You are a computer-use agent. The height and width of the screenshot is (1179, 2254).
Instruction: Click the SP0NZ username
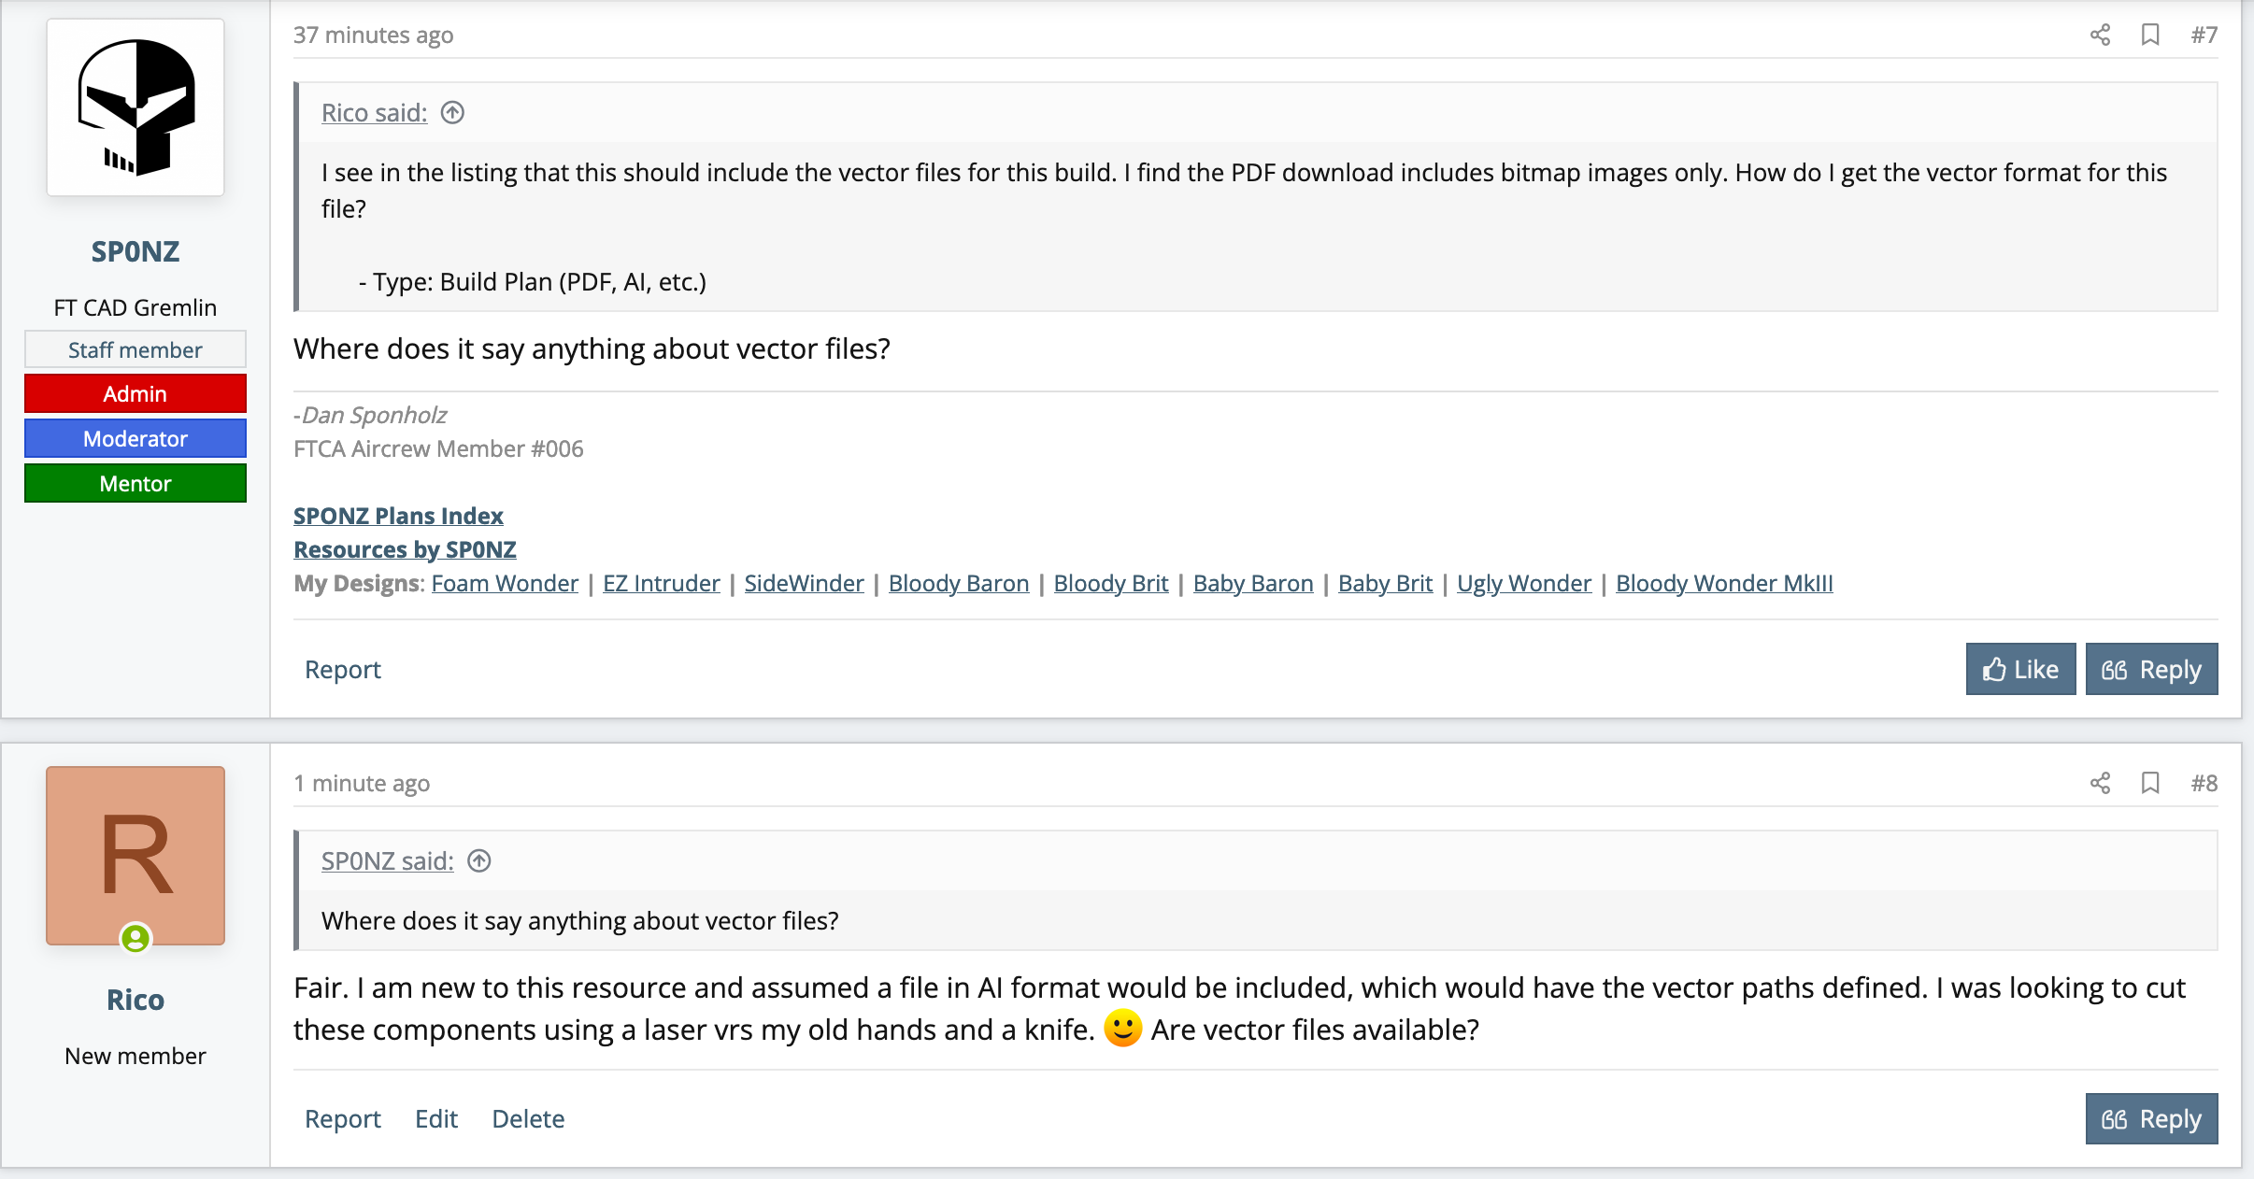pos(136,251)
